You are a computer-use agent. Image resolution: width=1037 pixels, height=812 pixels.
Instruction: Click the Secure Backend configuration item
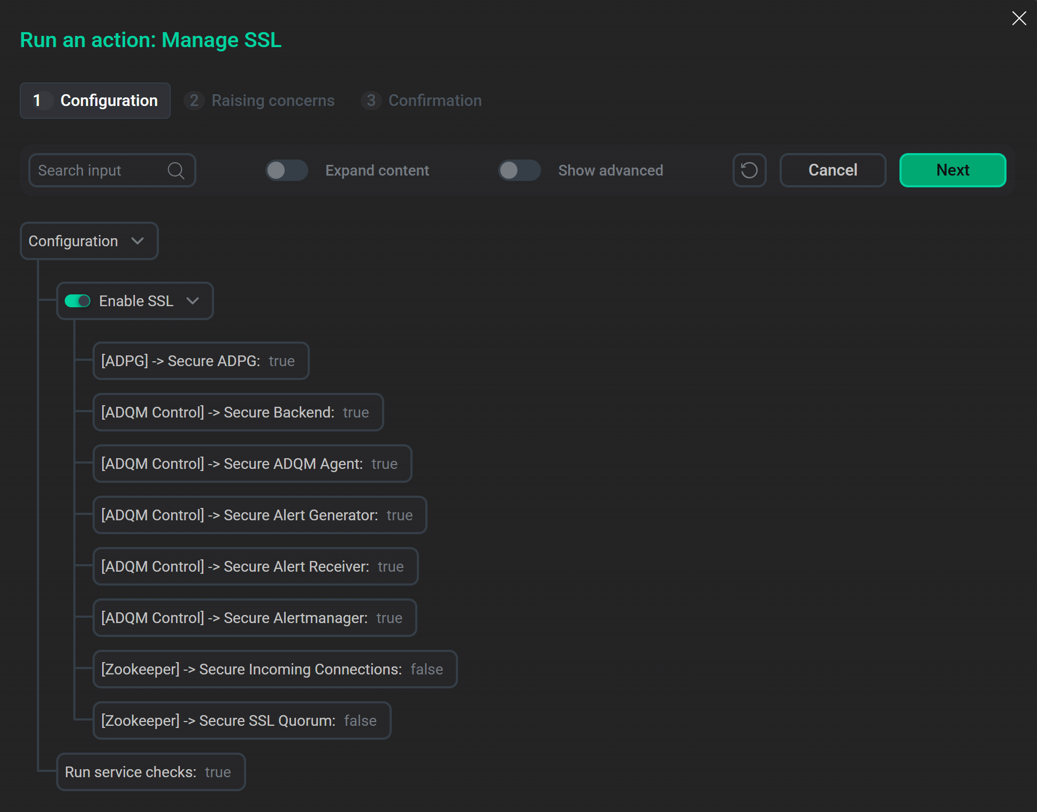[238, 412]
